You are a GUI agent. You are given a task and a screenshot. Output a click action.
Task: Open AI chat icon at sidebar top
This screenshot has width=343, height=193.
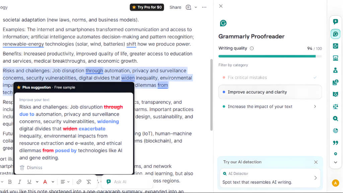pos(335,22)
